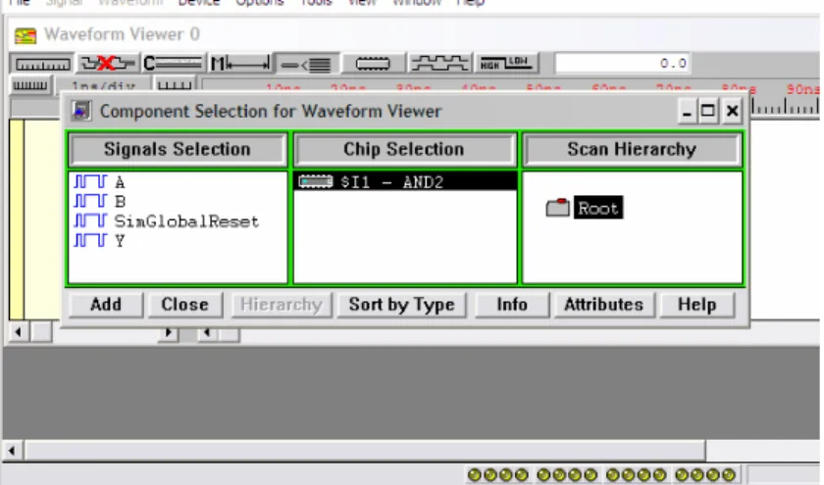
Task: Open the Options menu
Action: coord(260,3)
